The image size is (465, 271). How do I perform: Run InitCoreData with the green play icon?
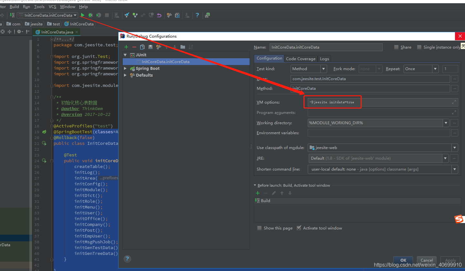83,15
